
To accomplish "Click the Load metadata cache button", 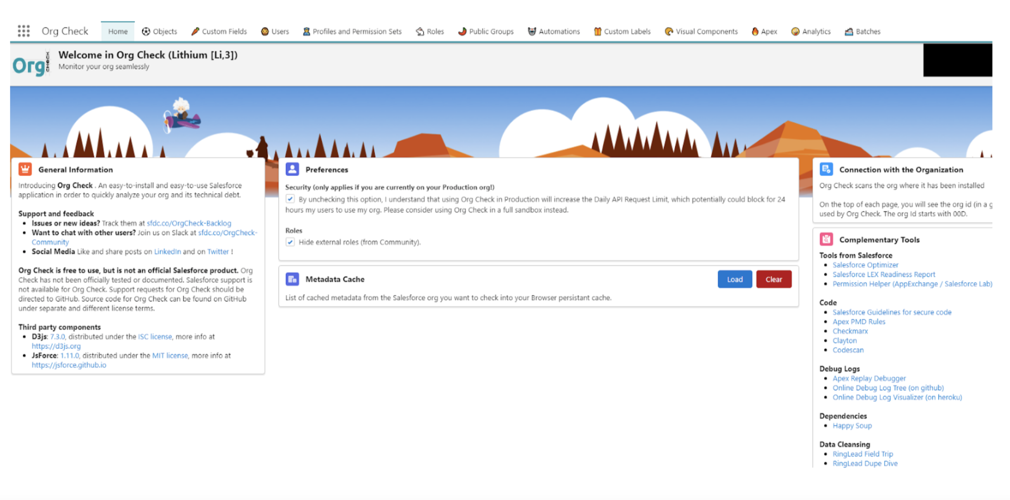I will (735, 279).
